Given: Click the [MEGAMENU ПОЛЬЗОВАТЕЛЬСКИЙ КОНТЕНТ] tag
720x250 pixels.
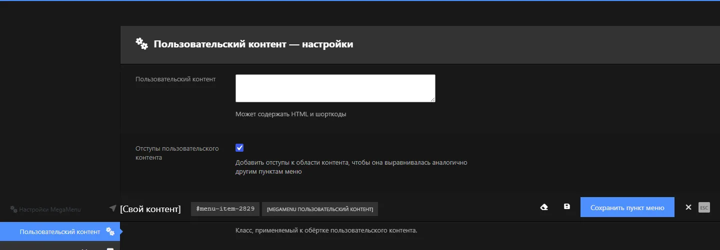Looking at the screenshot, I should [320, 209].
